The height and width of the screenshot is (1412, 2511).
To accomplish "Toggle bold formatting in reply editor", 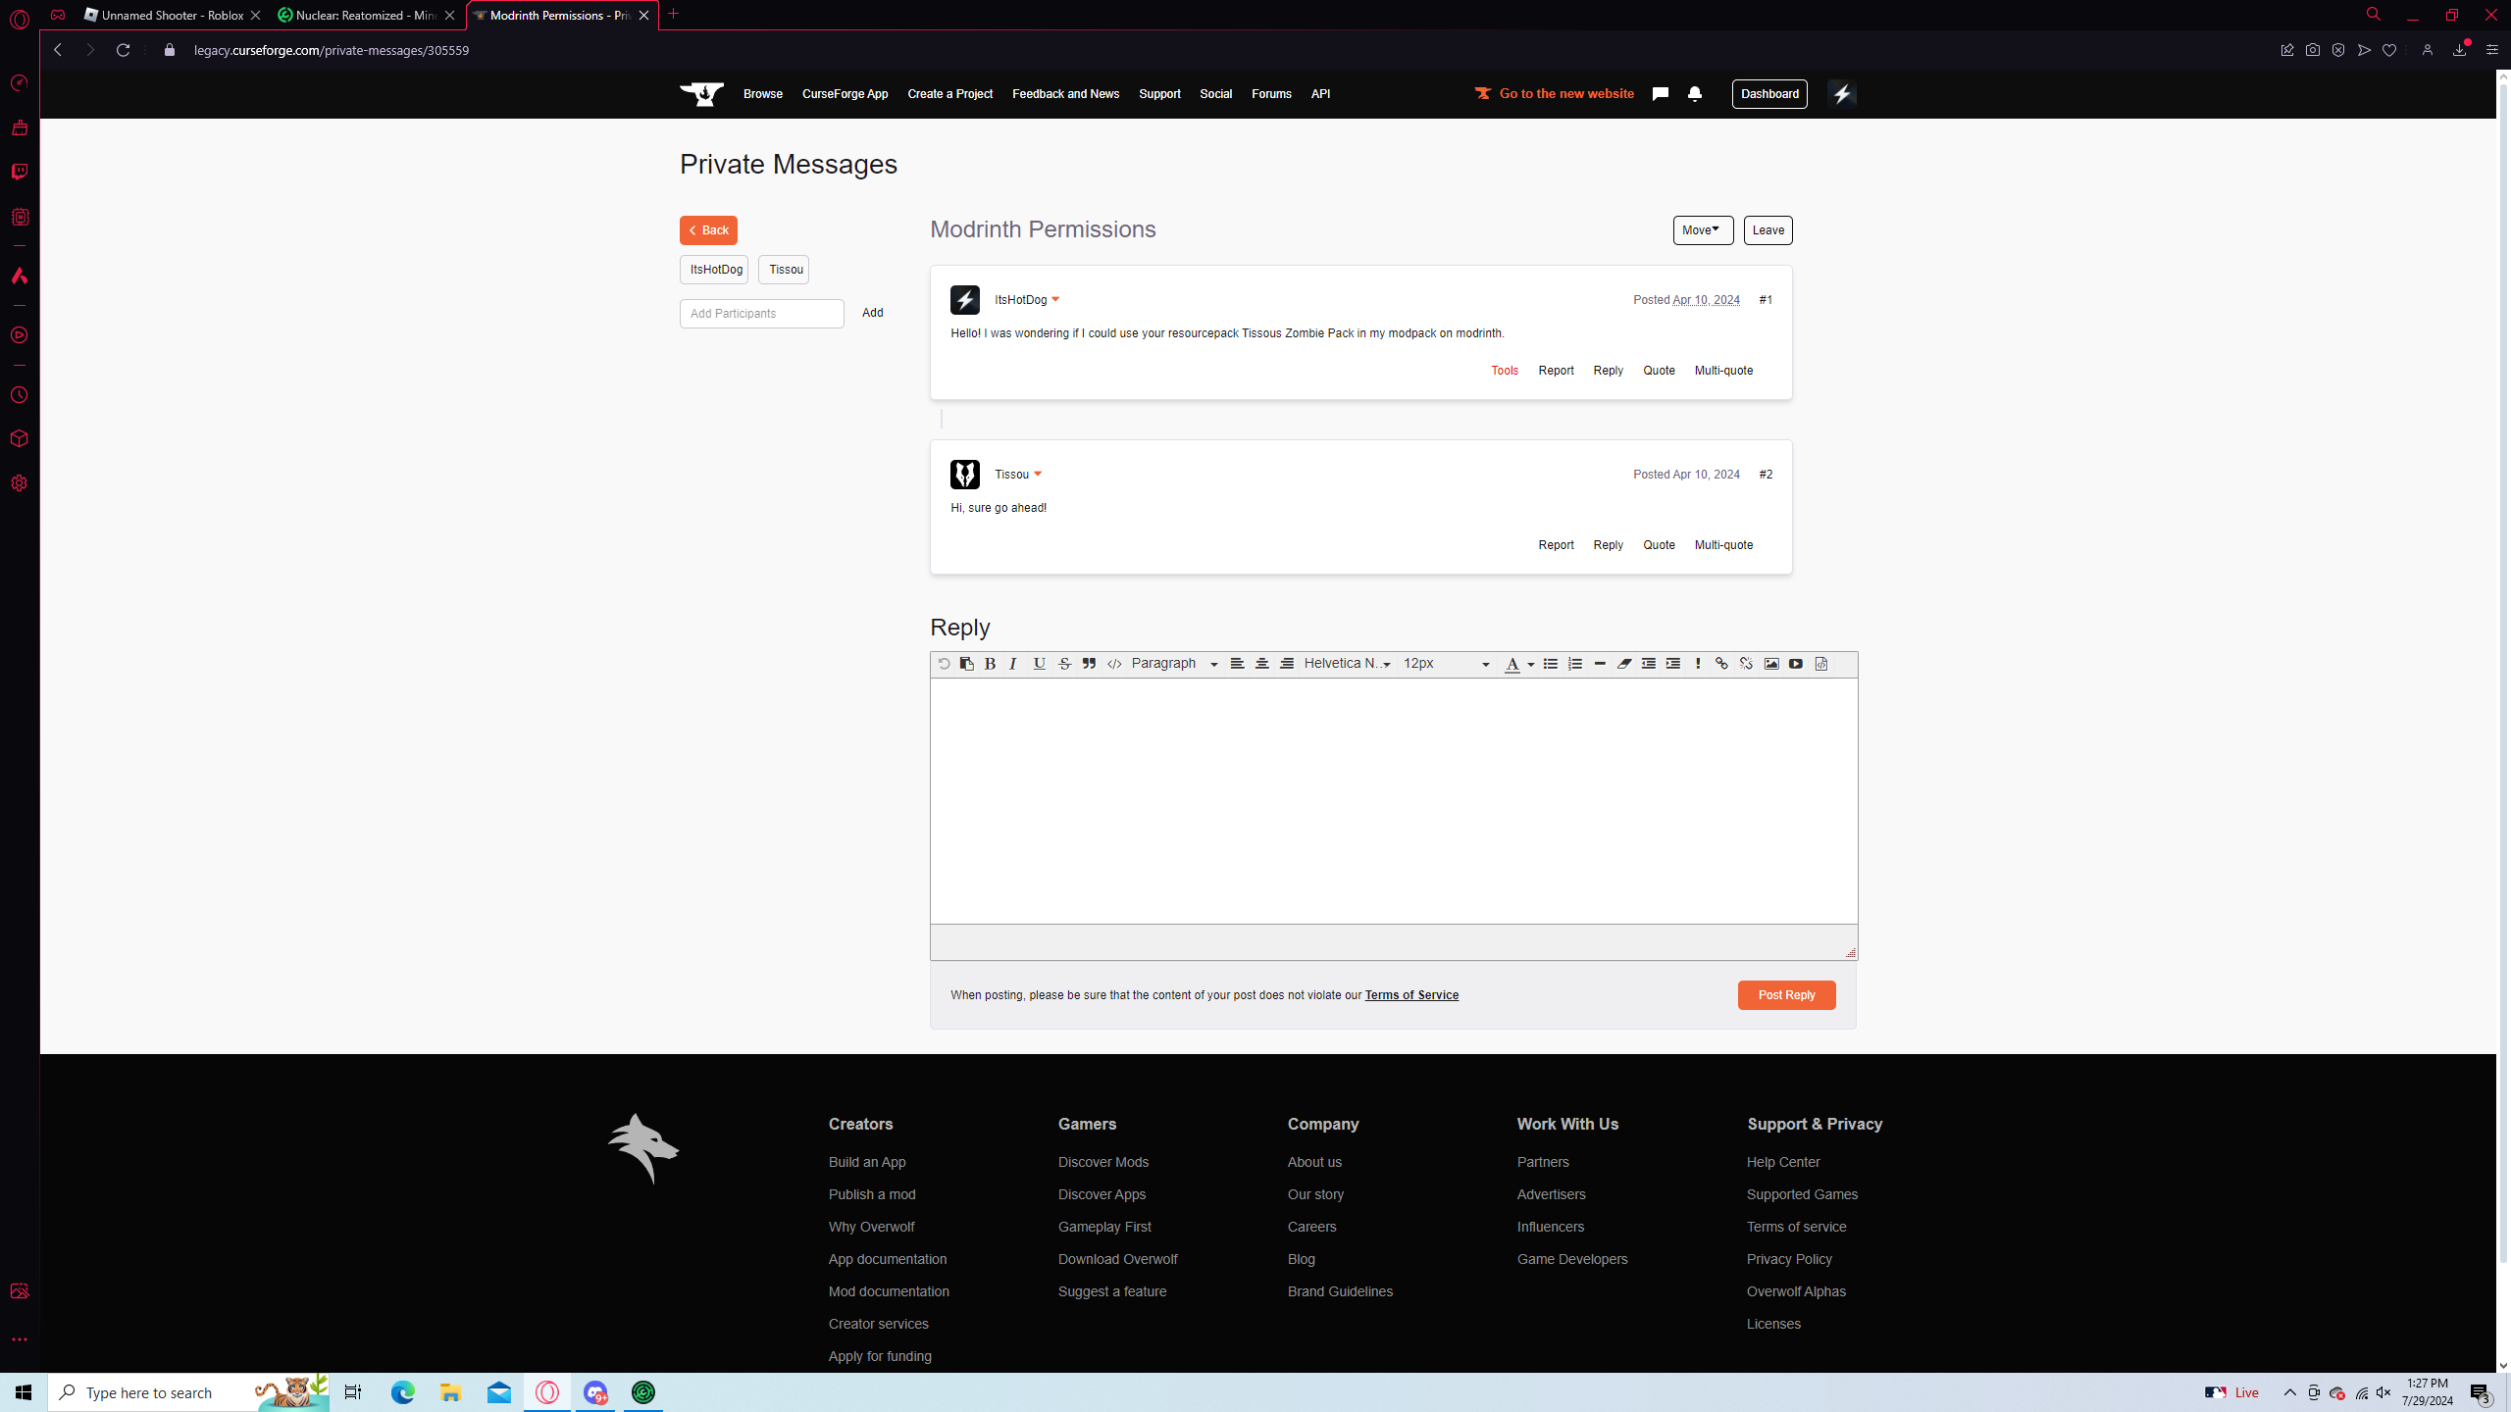I will [x=990, y=664].
